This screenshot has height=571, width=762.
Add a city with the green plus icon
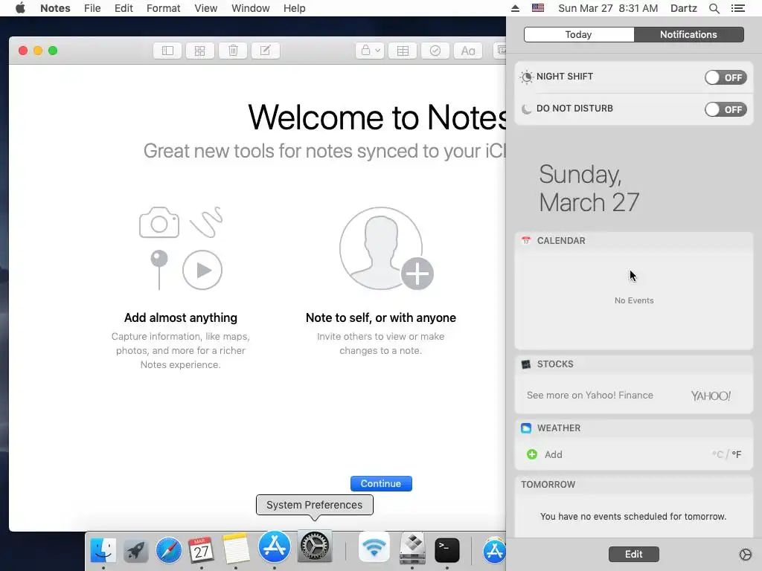click(532, 454)
